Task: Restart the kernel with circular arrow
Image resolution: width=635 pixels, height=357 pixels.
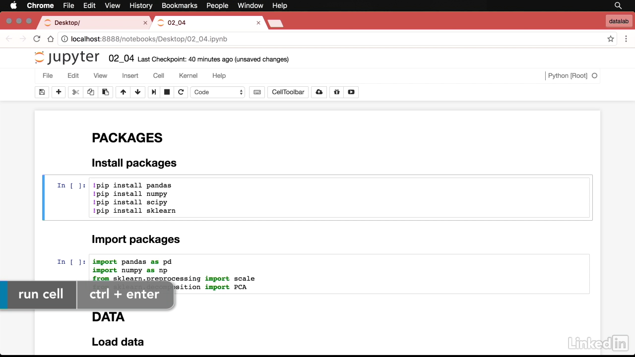Action: click(x=181, y=92)
